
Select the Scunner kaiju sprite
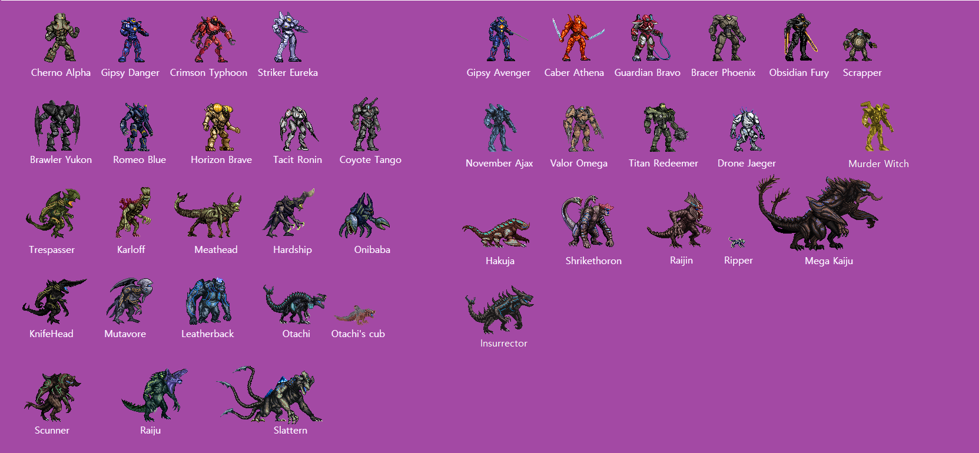click(x=52, y=397)
